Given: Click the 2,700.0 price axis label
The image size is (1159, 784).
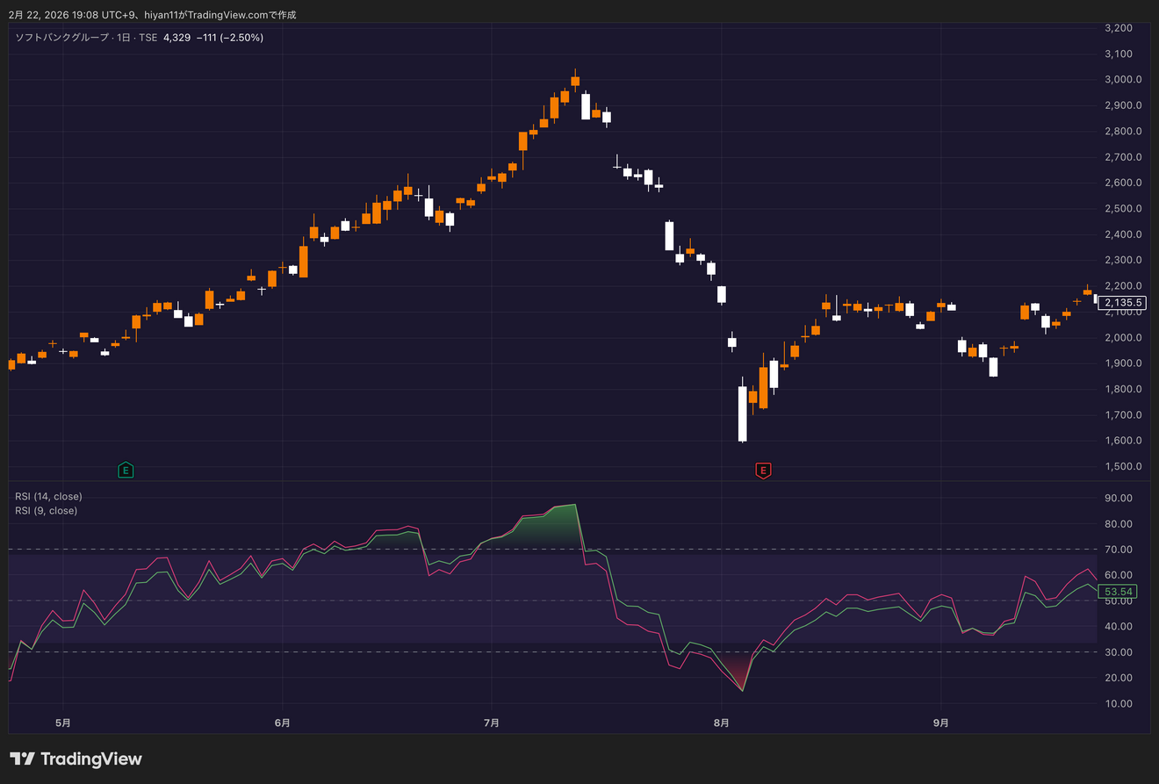Looking at the screenshot, I should click(x=1123, y=157).
